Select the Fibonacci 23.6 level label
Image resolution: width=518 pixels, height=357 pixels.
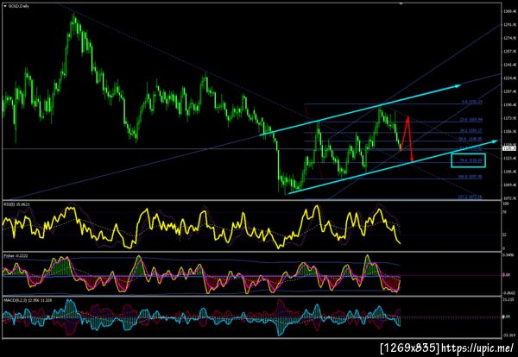click(x=471, y=120)
